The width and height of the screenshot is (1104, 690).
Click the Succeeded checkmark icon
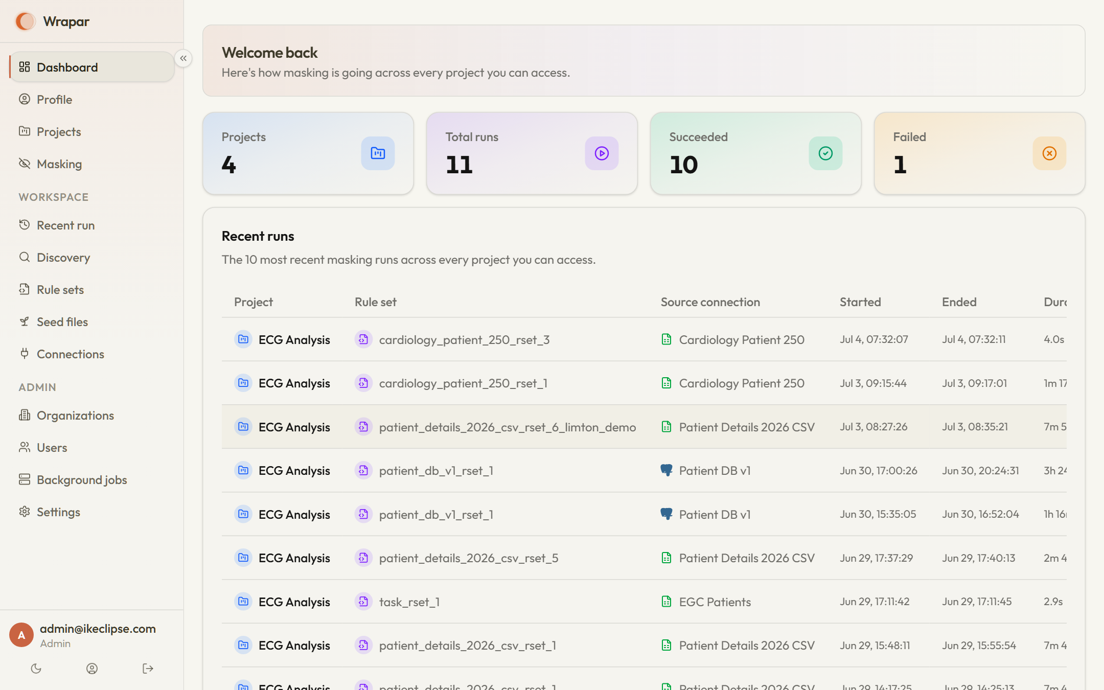[825, 153]
